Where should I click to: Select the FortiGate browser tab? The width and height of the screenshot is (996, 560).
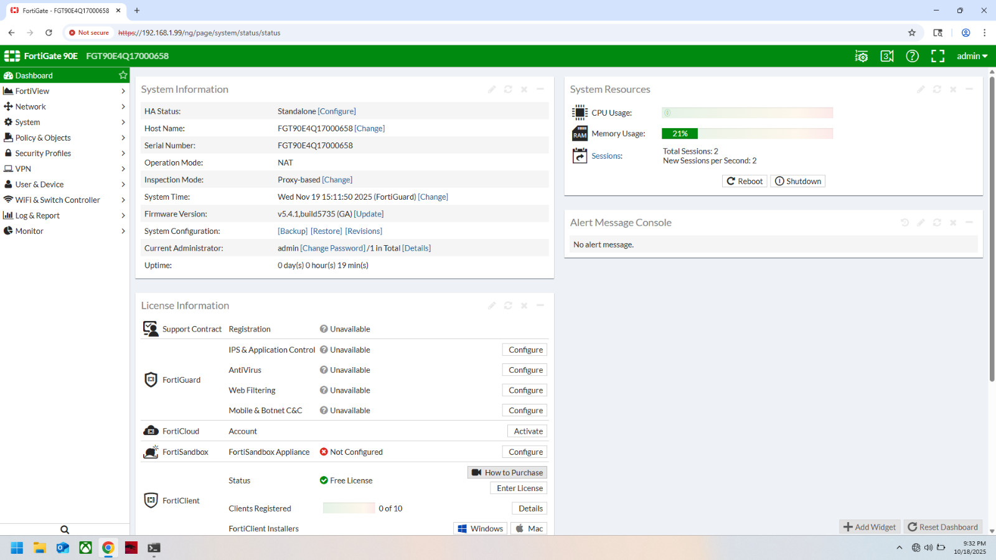(65, 11)
